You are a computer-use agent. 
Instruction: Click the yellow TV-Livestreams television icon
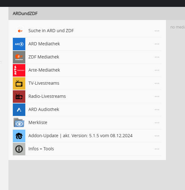coord(19,83)
